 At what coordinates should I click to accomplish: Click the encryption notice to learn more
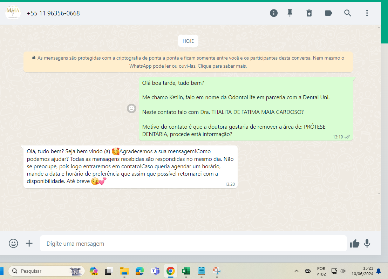(188, 62)
